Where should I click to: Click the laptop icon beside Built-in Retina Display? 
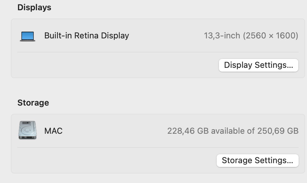coord(28,36)
